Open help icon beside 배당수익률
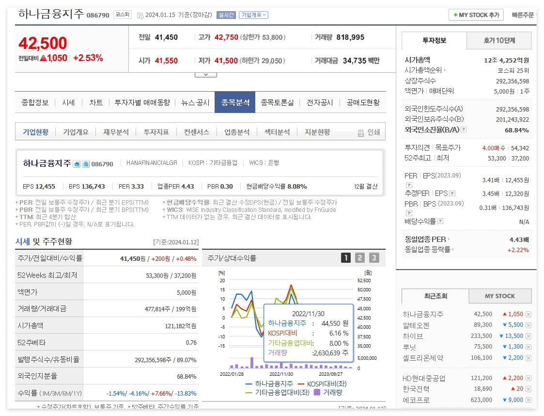544x416 pixels. pyautogui.click(x=440, y=221)
